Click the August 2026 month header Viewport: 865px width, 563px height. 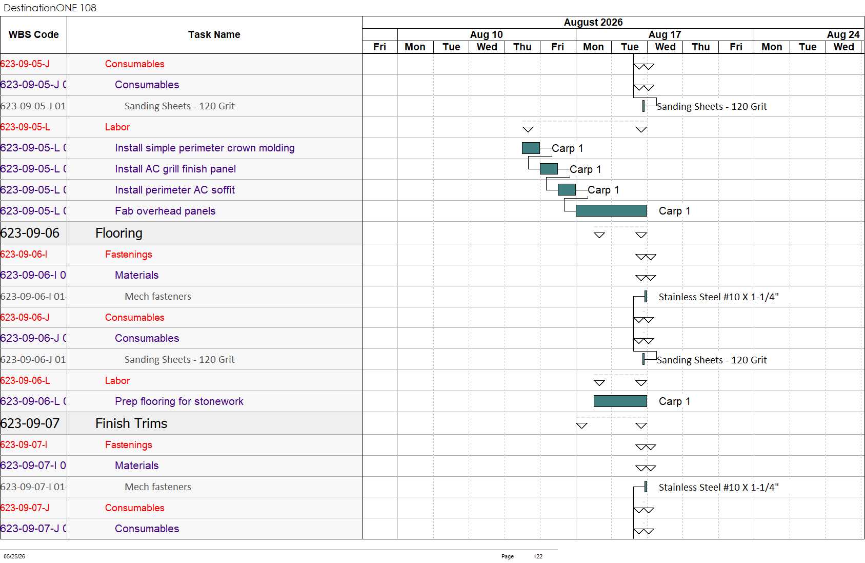[x=593, y=22]
